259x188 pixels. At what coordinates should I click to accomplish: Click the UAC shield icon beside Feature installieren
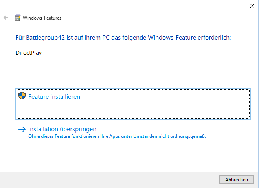[22, 96]
